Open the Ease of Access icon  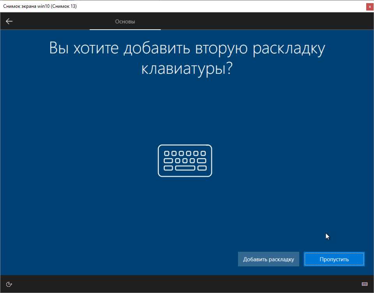(x=9, y=284)
